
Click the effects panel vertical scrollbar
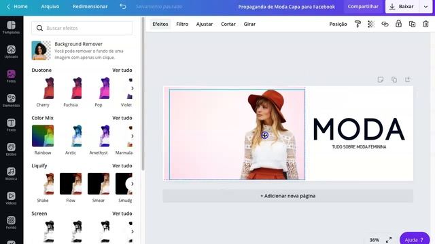[x=143, y=94]
